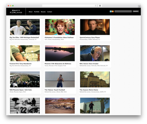Open the Mara Stafman video thumbnail
The height and width of the screenshot is (124, 147).
tap(60, 27)
